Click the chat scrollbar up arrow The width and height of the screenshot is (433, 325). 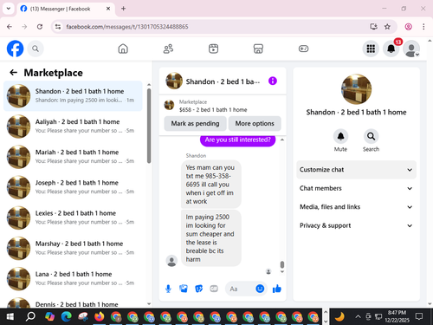282,140
